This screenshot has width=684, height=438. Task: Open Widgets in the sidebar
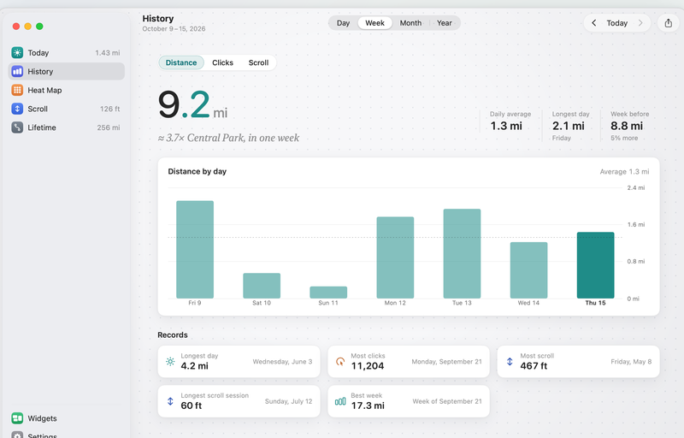(67, 418)
